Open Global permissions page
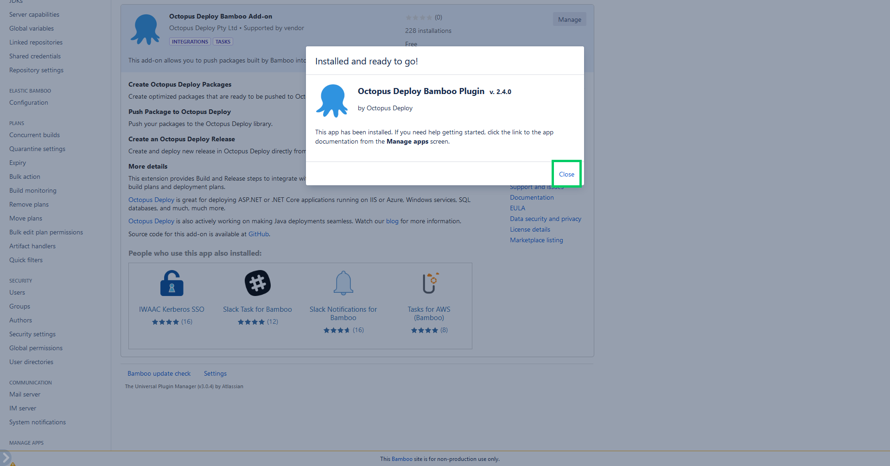 coord(36,348)
